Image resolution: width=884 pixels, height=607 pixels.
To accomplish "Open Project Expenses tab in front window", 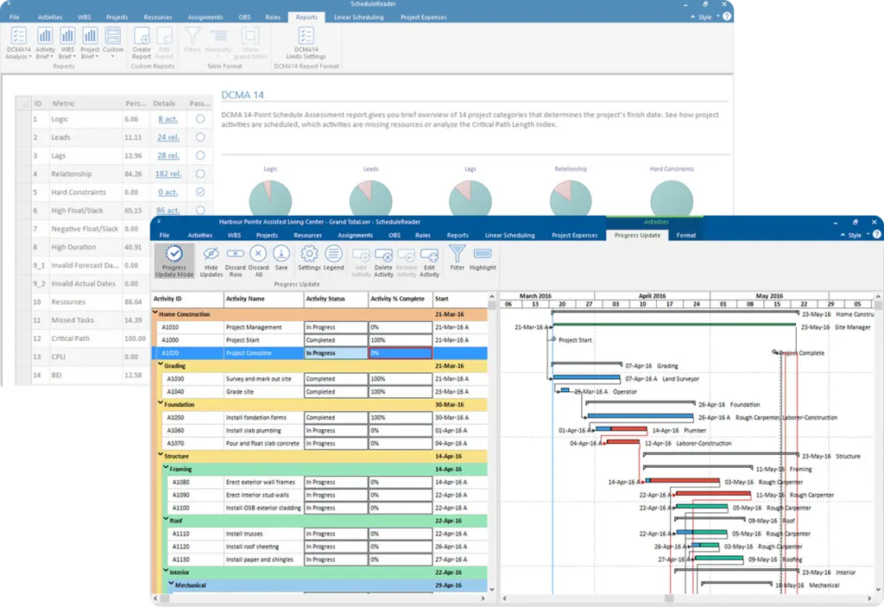I will [574, 235].
